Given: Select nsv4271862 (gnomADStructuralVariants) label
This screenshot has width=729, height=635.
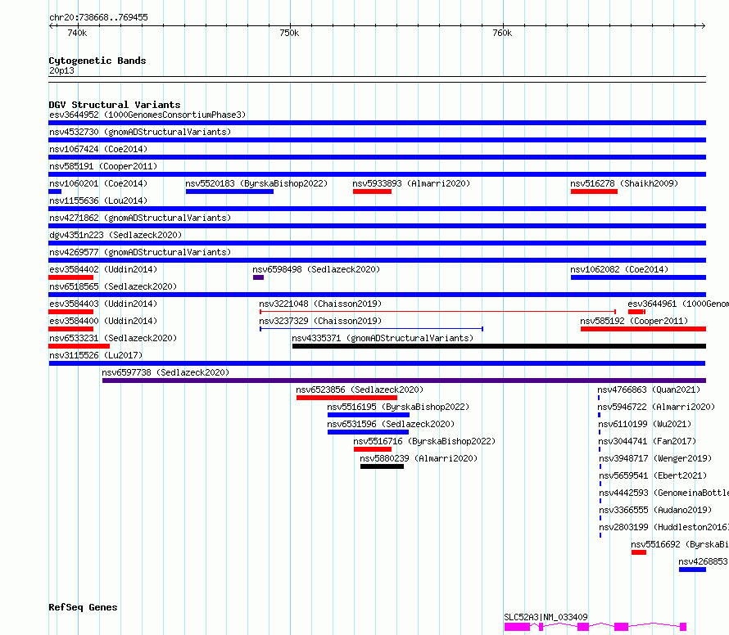Looking at the screenshot, I should tap(140, 218).
